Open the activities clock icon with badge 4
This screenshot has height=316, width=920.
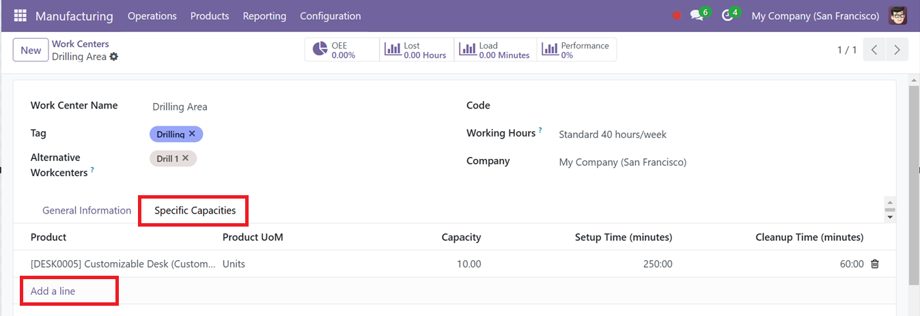[x=729, y=15]
